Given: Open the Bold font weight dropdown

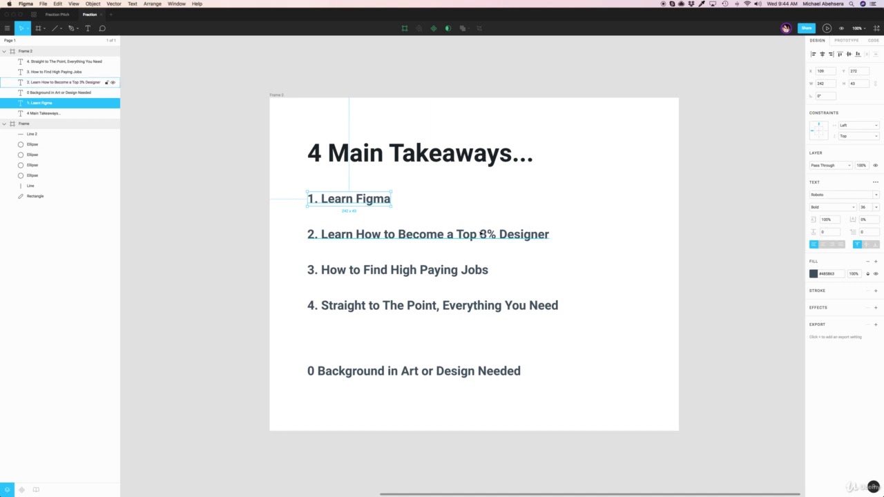Looking at the screenshot, I should (x=833, y=207).
